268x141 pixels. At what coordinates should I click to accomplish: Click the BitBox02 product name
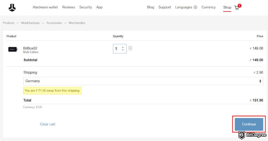pos(30,48)
